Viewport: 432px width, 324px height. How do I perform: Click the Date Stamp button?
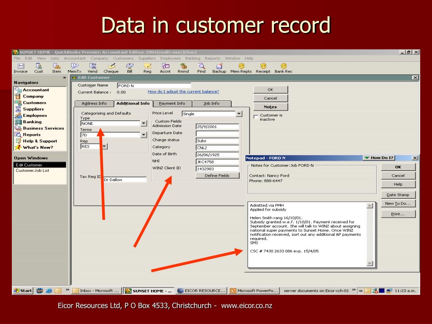tap(398, 195)
